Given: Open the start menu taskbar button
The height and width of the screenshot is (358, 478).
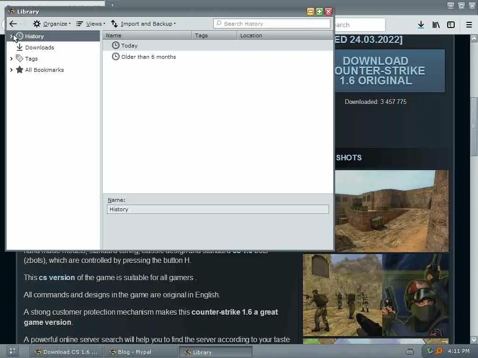Looking at the screenshot, I should 13,351.
